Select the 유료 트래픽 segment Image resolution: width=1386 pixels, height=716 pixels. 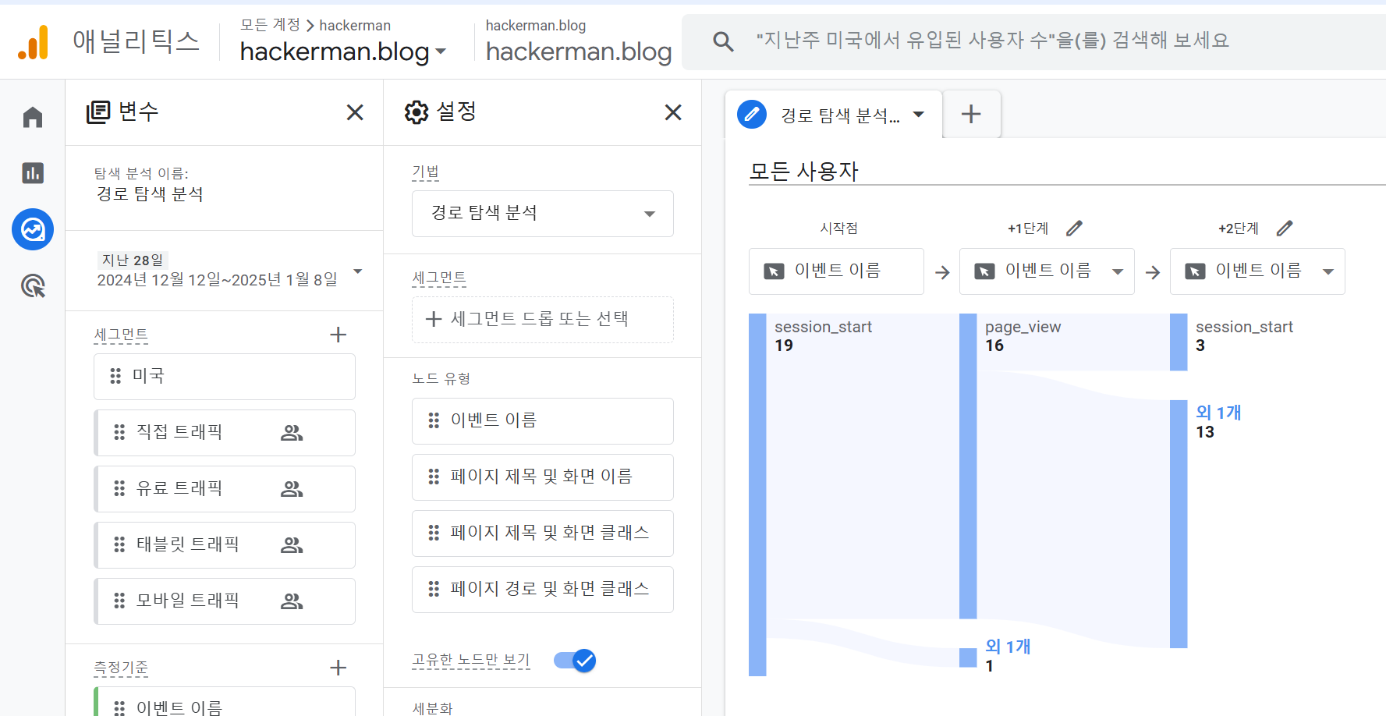224,489
